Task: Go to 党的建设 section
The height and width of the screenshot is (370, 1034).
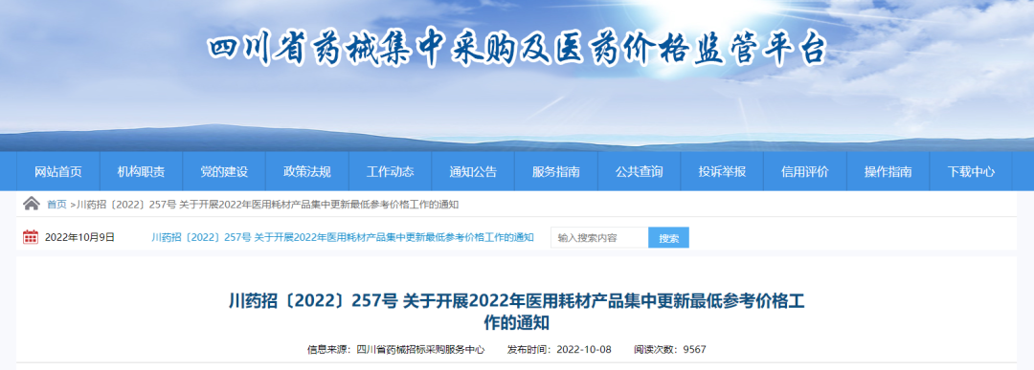Action: coord(224,172)
